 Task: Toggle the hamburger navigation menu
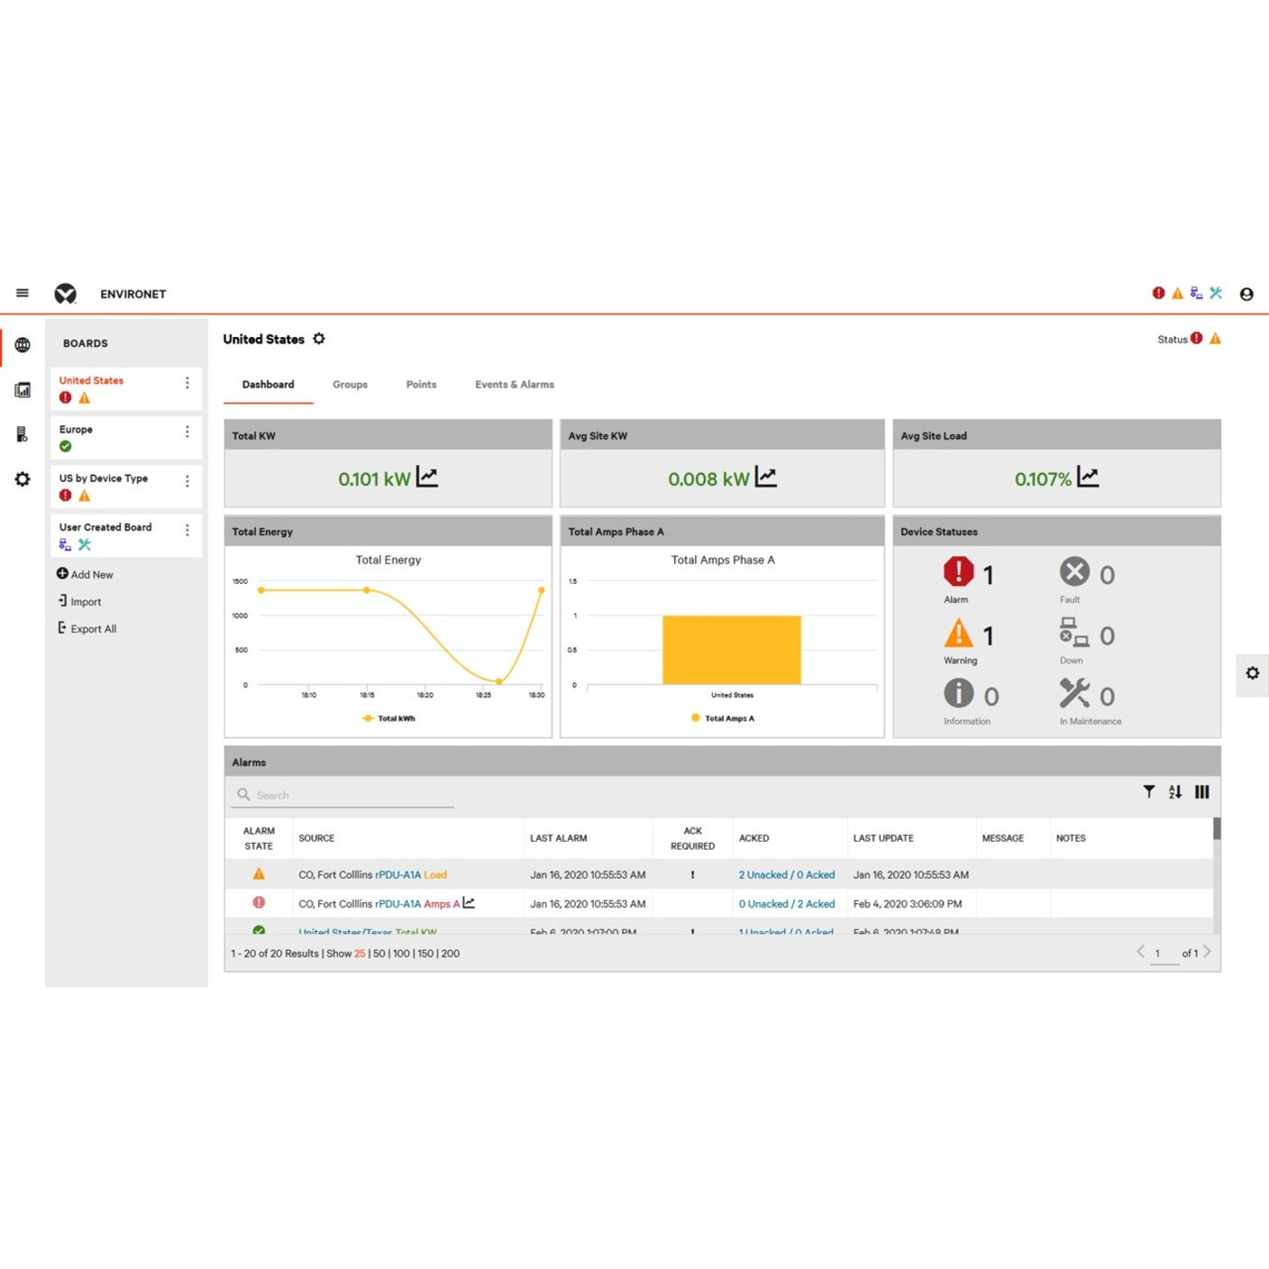22,293
